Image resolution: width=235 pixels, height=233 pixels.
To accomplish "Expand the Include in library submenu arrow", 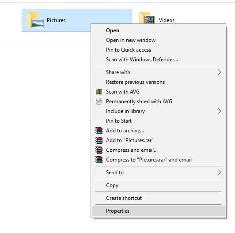I will 219,111.
